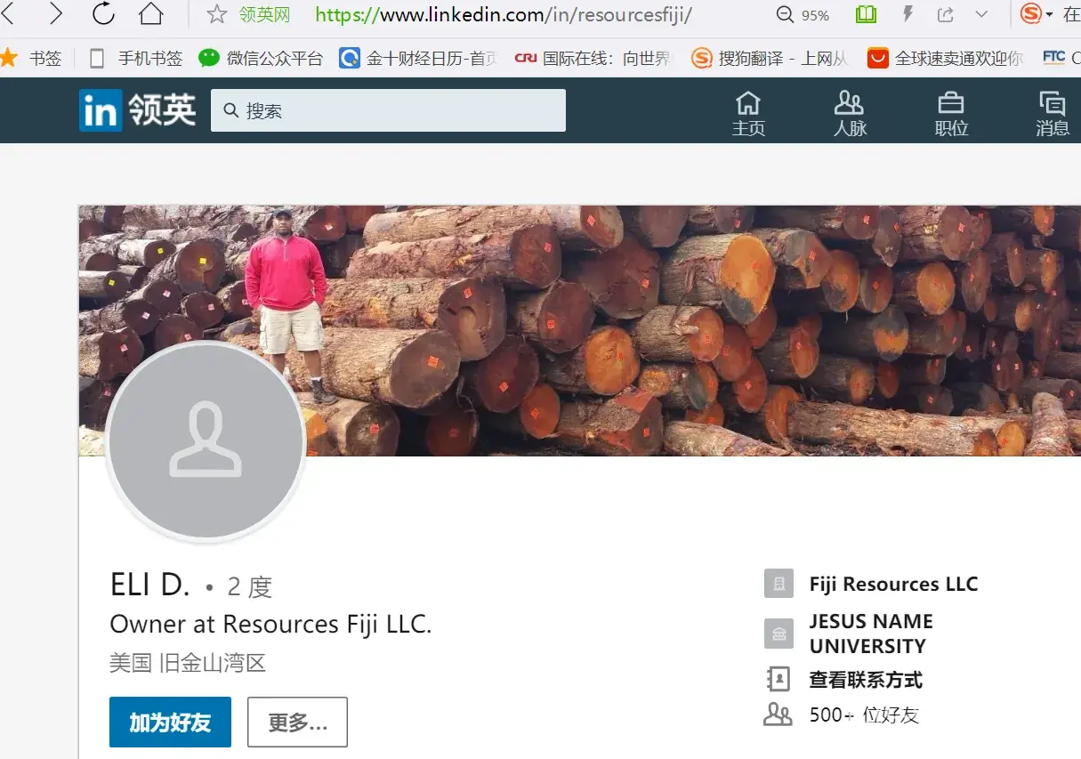
Task: Open the 消息 messaging icon
Action: tap(1052, 113)
